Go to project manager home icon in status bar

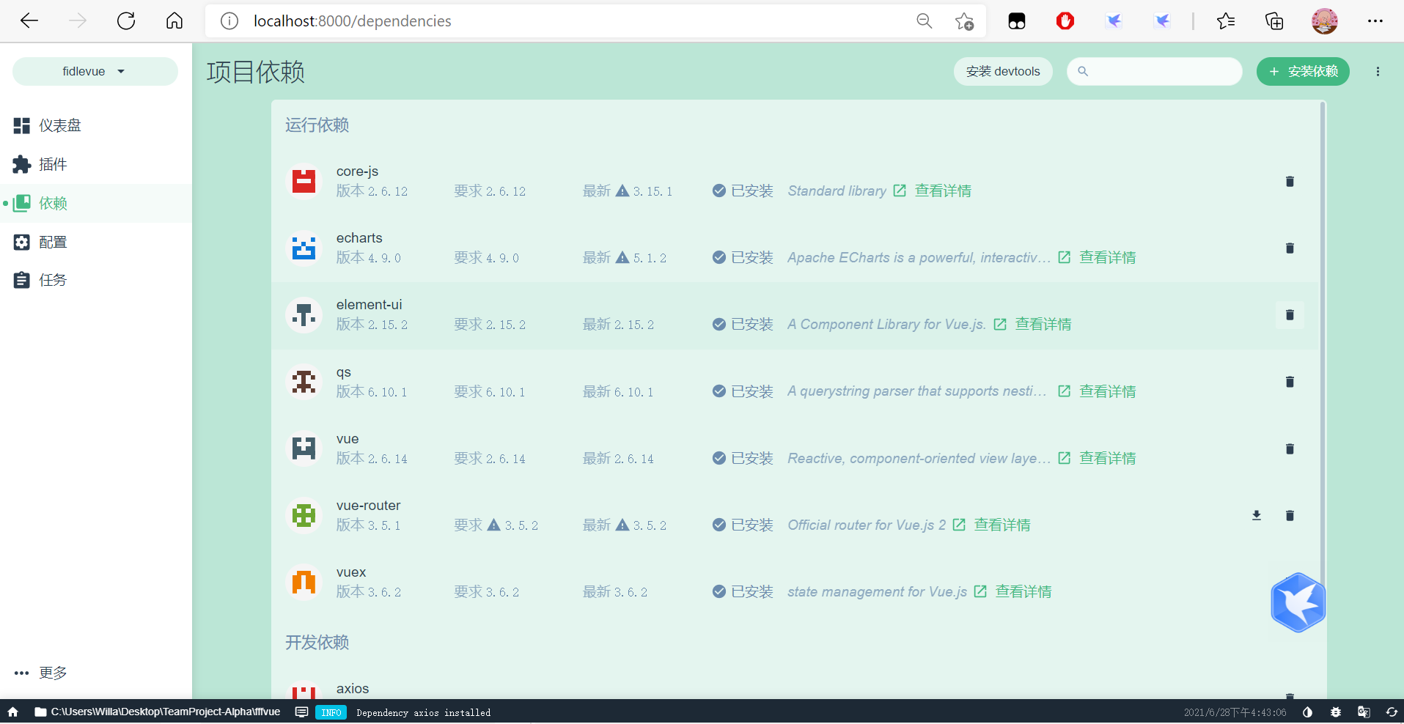click(12, 712)
